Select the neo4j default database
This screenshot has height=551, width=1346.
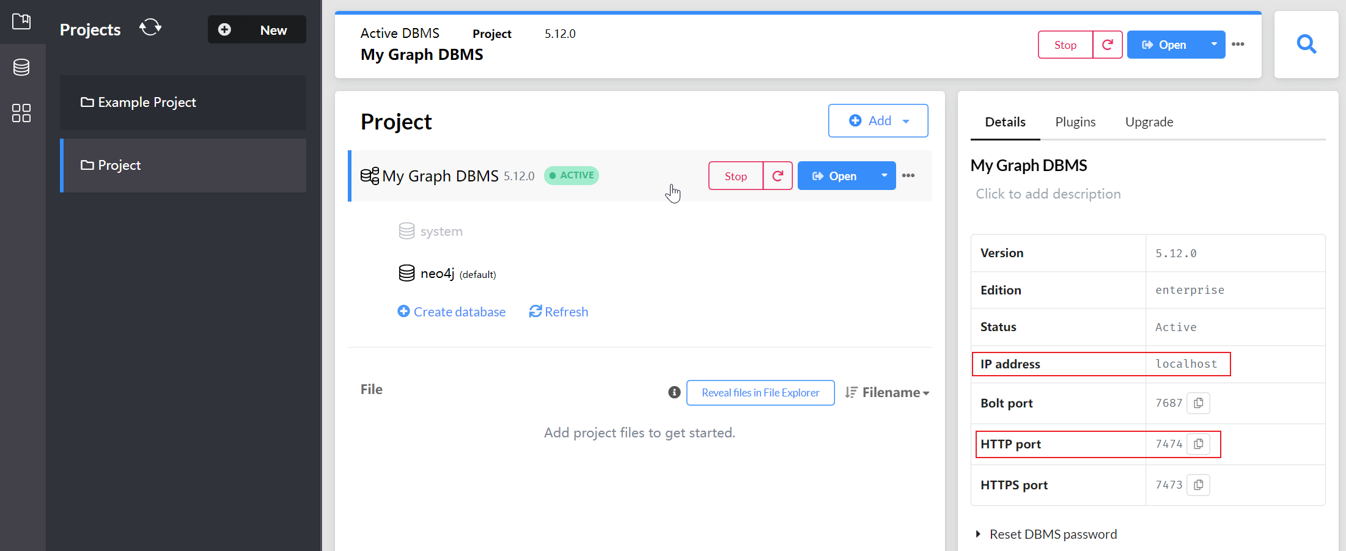[x=447, y=274]
